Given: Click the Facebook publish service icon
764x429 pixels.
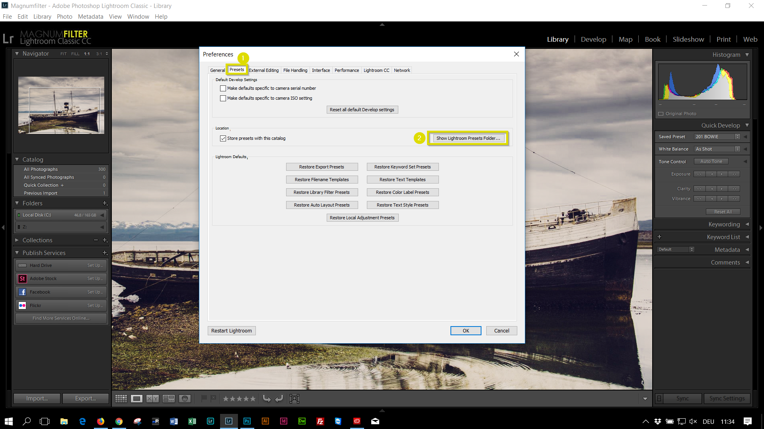Looking at the screenshot, I should [x=22, y=292].
